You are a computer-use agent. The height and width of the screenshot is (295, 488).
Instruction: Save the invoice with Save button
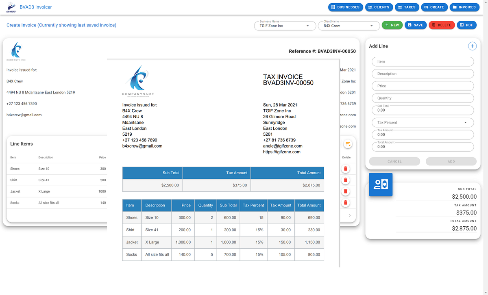pos(416,25)
